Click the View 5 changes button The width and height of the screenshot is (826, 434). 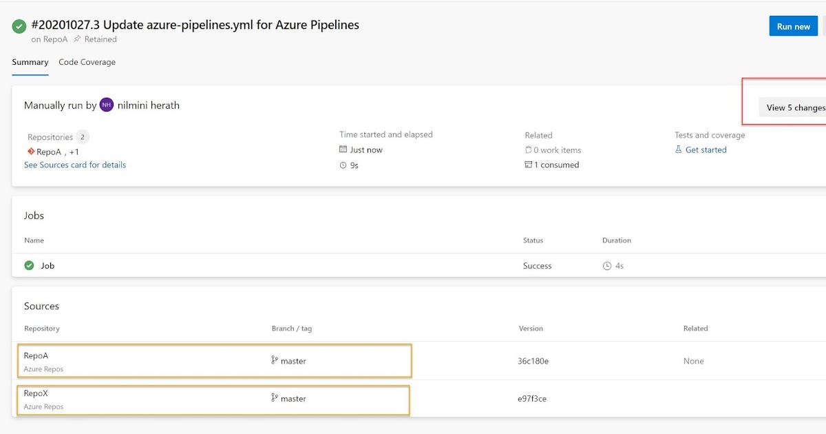(x=795, y=107)
